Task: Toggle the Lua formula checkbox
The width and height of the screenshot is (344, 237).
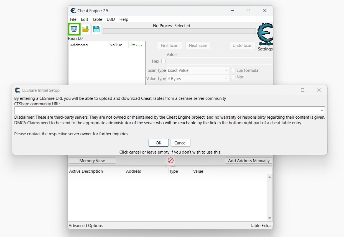Action: tap(233, 70)
